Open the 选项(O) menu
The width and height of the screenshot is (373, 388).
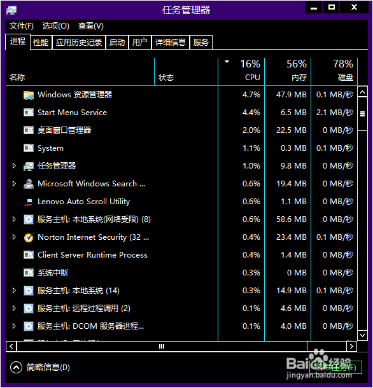pyautogui.click(x=56, y=26)
